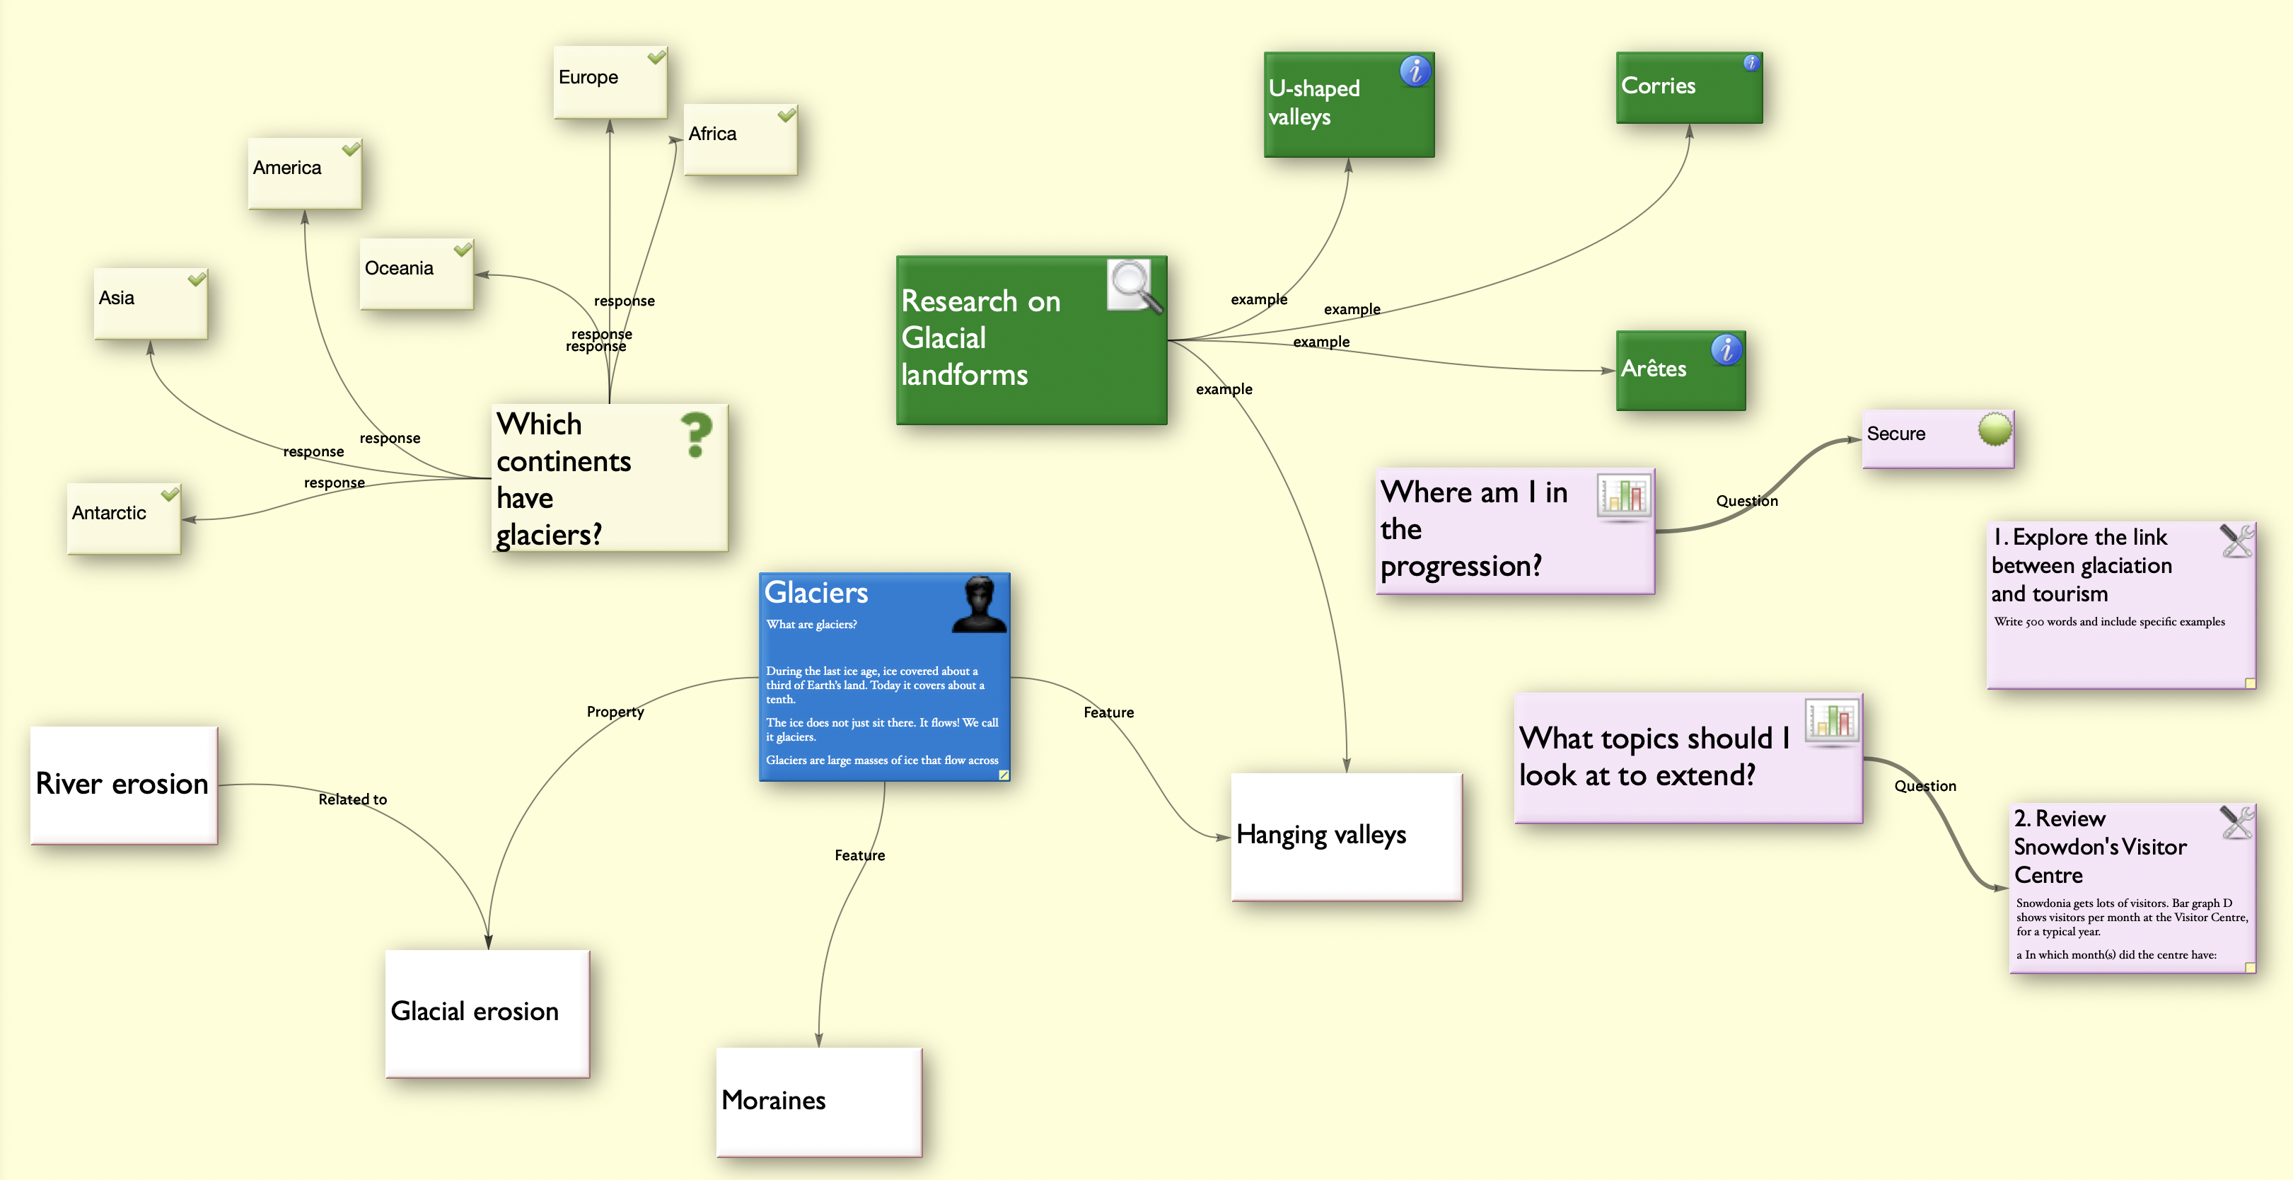
Task: Click info icon on U-shaped valleys node
Action: (1415, 70)
